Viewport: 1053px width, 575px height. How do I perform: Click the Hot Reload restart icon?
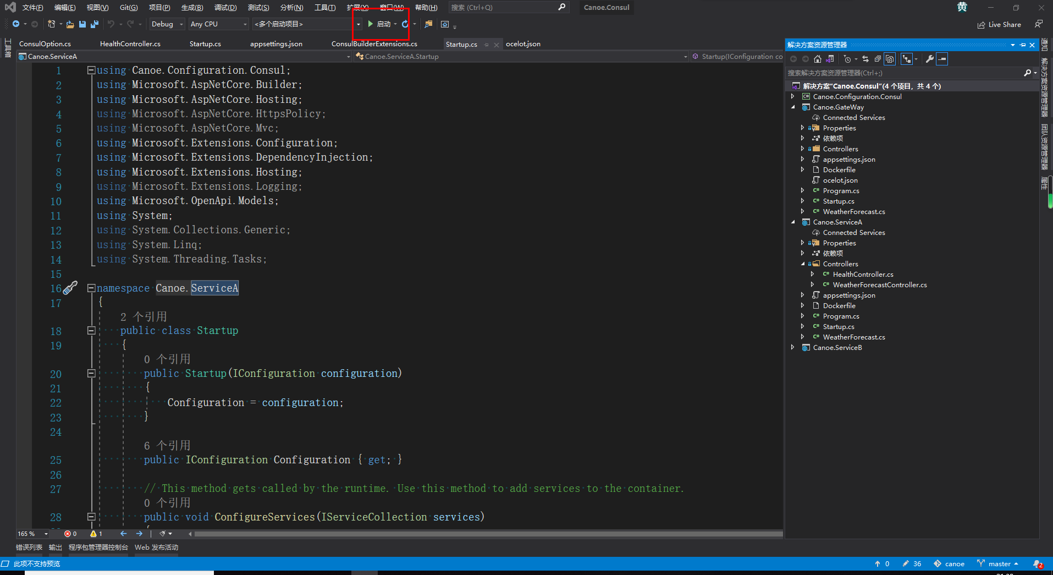click(x=405, y=24)
